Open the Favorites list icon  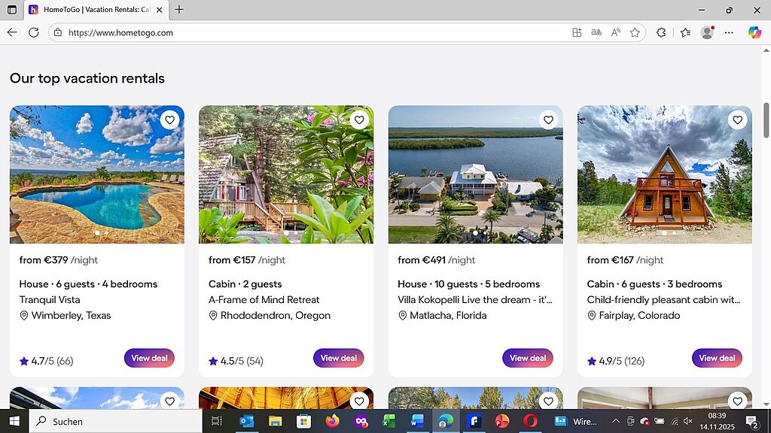coord(685,32)
